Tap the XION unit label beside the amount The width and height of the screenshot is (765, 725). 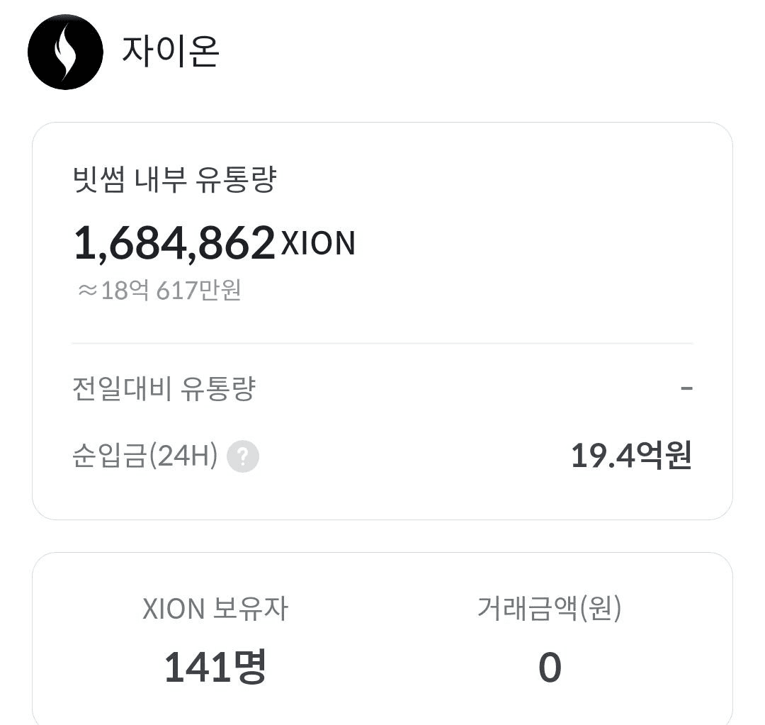[x=318, y=243]
